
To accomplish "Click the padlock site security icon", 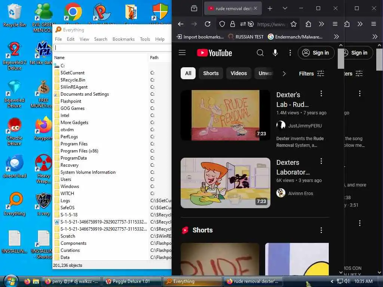I will click(233, 24).
